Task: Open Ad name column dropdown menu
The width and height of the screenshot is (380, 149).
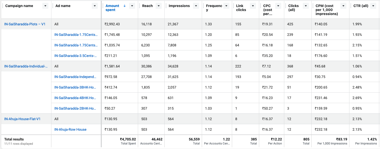Action: coord(94,6)
